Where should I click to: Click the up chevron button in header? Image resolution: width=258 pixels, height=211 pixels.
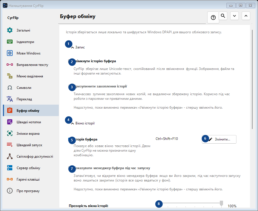pos(246,16)
